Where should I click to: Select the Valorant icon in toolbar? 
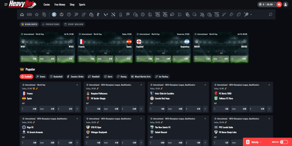click(106, 15)
